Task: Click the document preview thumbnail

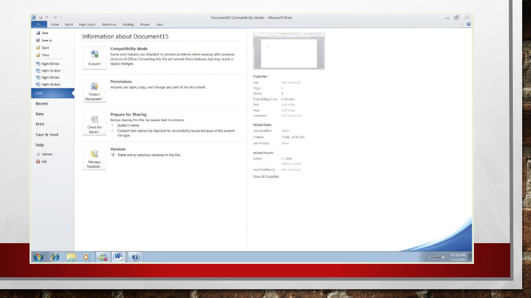Action: 288,51
